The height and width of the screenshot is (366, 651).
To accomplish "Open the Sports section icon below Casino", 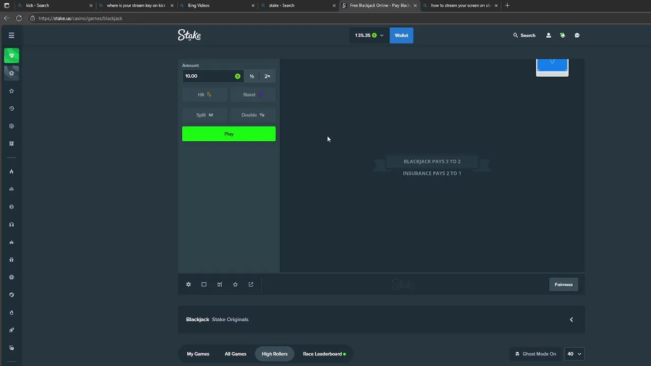I will click(x=11, y=73).
